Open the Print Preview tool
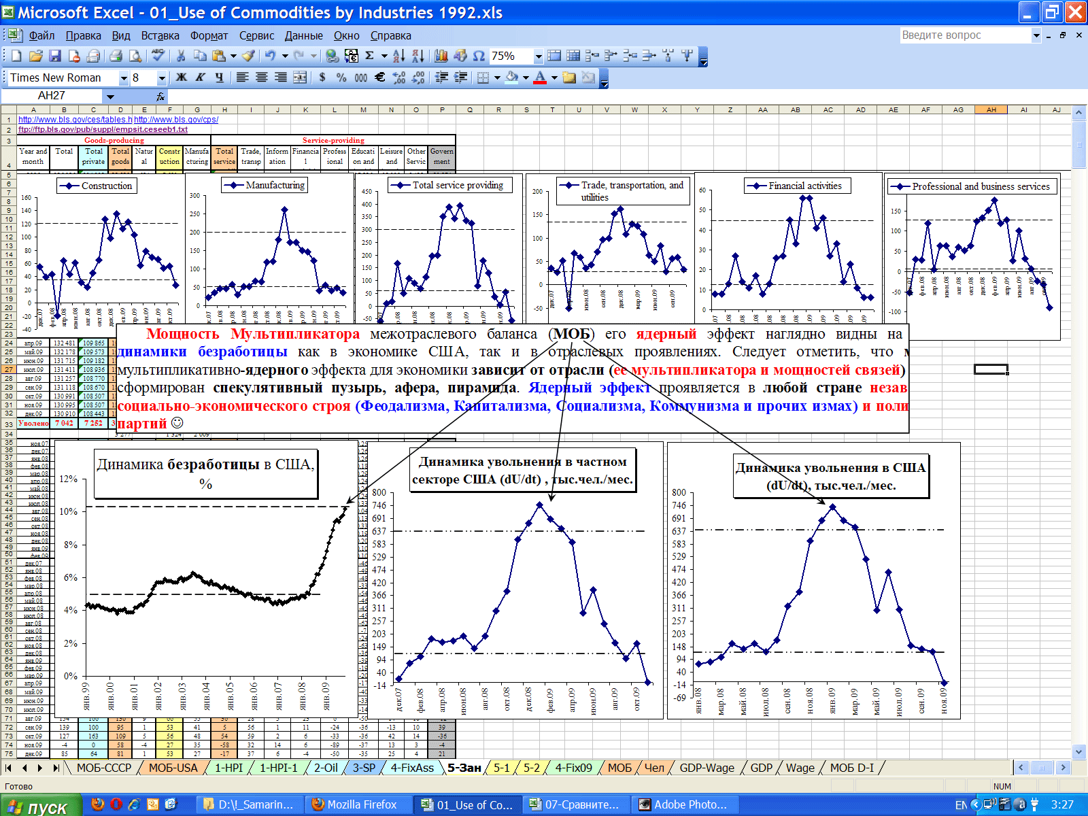 (135, 56)
